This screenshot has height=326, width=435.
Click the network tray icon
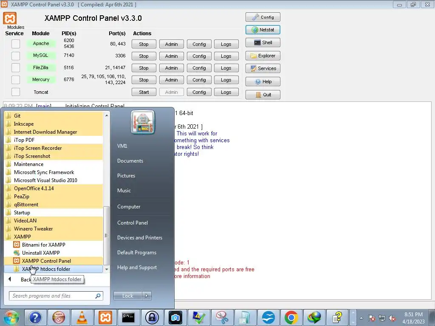tap(382, 318)
